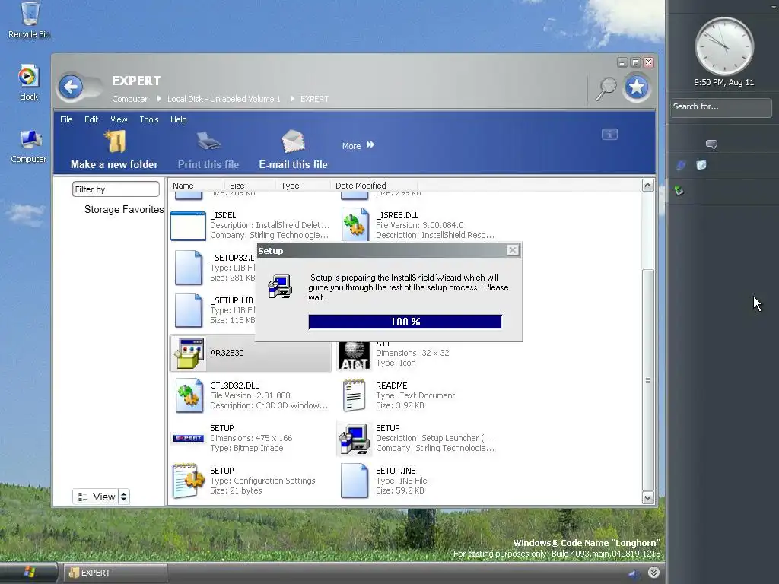This screenshot has height=584, width=779.
Task: Select the _ISRES.DLL file icon
Action: tap(355, 225)
